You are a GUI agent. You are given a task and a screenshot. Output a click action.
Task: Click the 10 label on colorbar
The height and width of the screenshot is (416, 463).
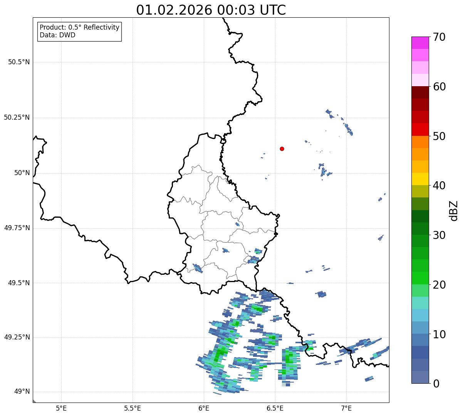439,334
